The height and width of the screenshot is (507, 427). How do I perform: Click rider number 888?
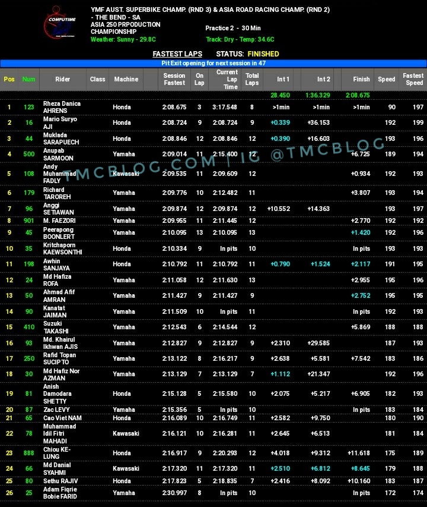click(x=28, y=453)
